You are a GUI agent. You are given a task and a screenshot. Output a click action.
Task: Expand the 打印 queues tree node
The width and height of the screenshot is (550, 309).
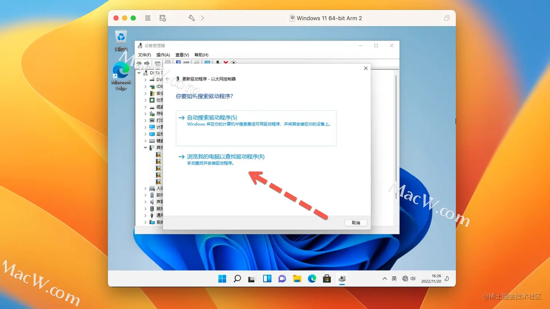tap(146, 120)
